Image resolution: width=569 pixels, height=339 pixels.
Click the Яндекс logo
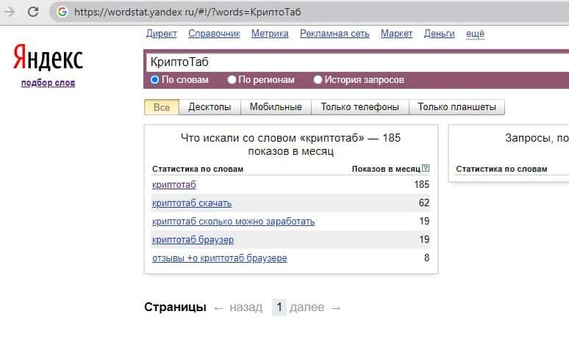coord(48,57)
